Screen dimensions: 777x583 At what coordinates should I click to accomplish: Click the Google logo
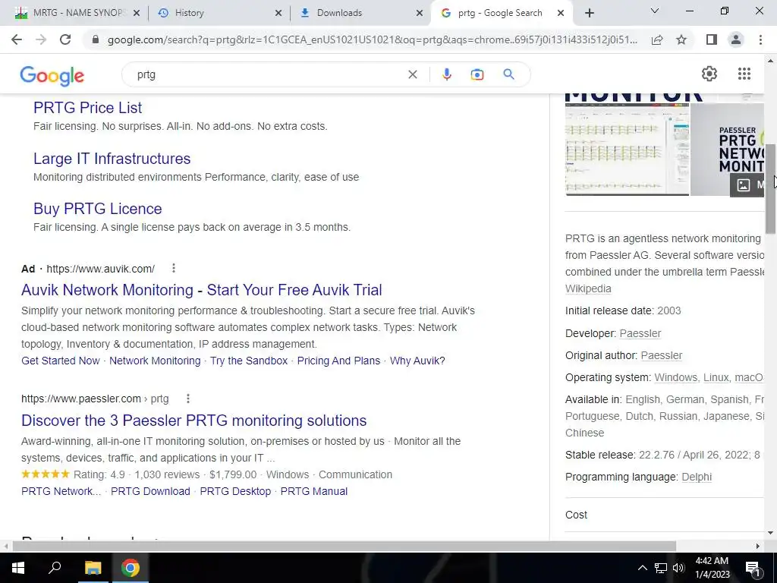click(x=52, y=76)
